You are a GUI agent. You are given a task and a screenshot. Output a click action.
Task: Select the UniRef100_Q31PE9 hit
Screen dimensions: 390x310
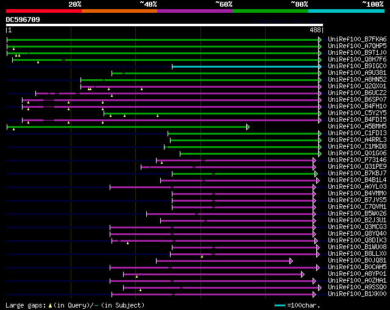click(x=357, y=166)
